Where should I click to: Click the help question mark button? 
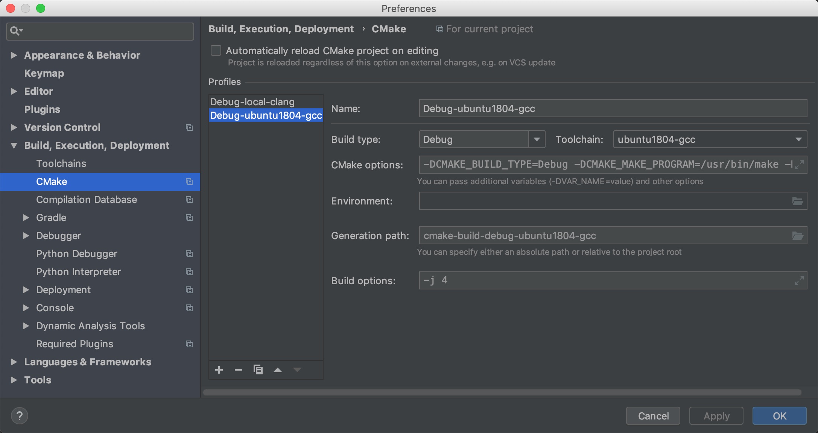pyautogui.click(x=20, y=416)
